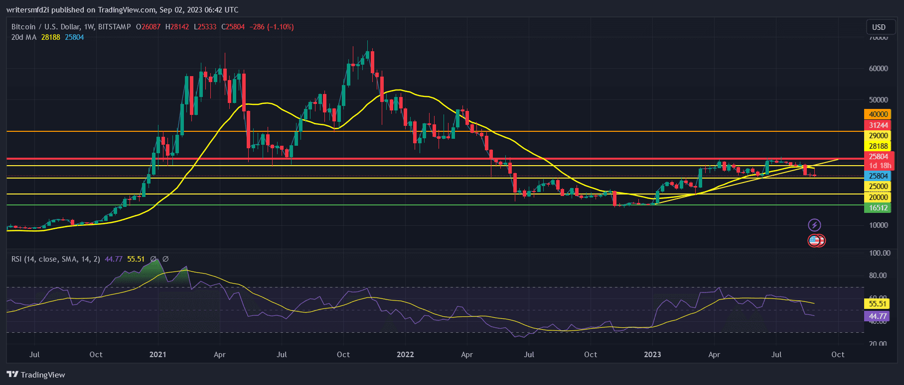The width and height of the screenshot is (904, 385).
Task: Click the red 31244 price label
Action: point(878,125)
